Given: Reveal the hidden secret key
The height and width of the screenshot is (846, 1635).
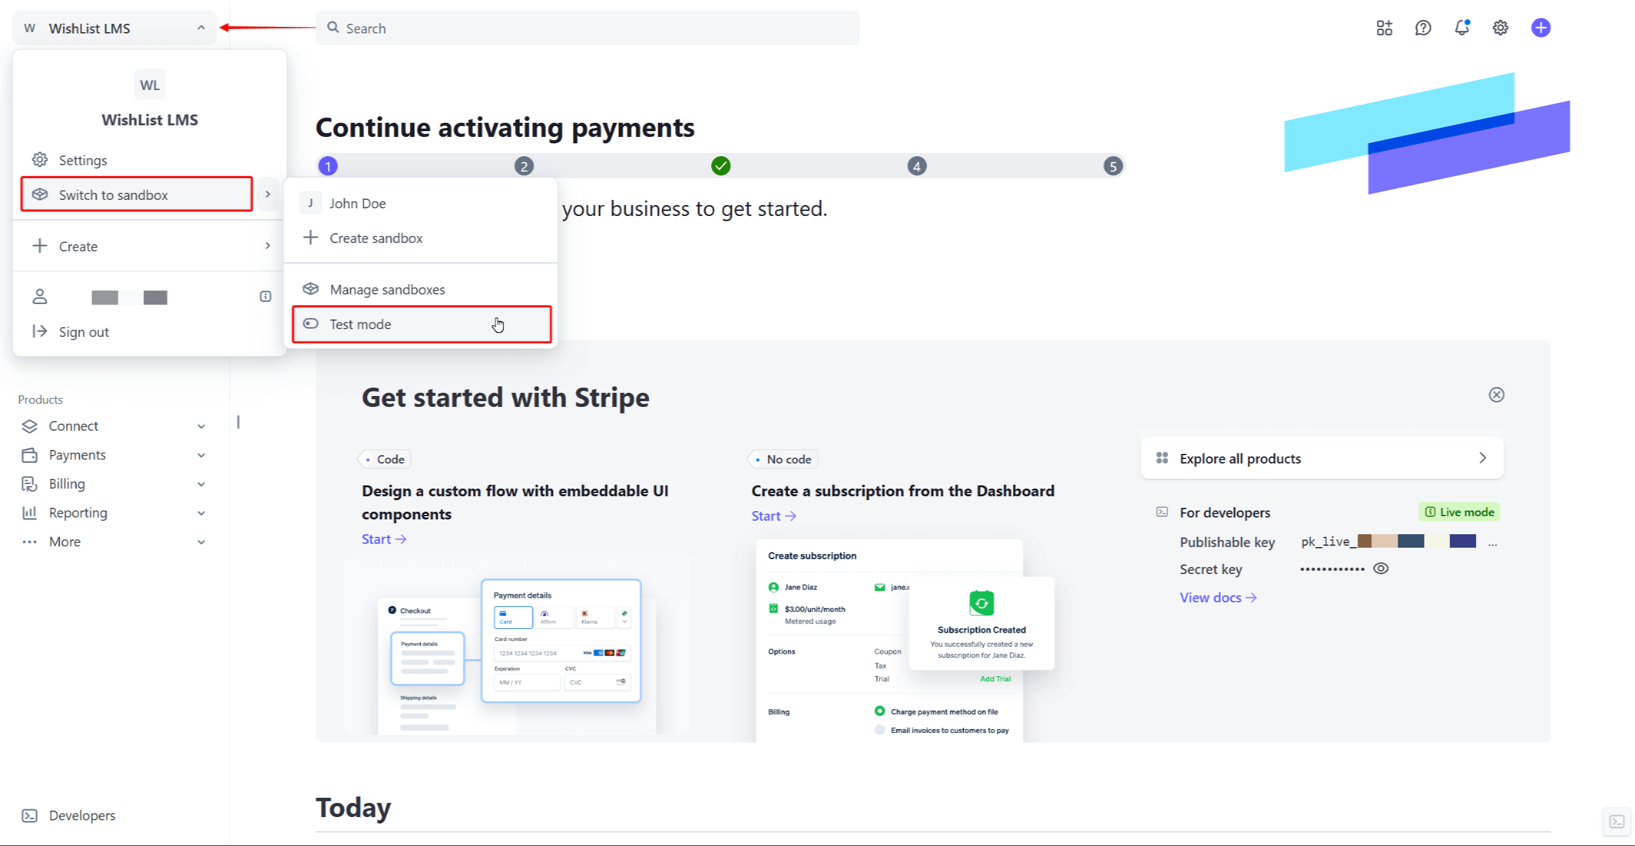Looking at the screenshot, I should coord(1381,568).
